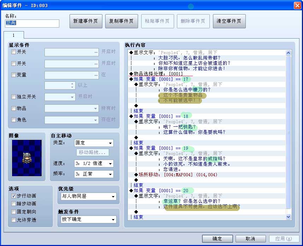This screenshot has width=303, height=246.
Task: Enable the 独立开关 condition checkbox
Action: coord(13,97)
